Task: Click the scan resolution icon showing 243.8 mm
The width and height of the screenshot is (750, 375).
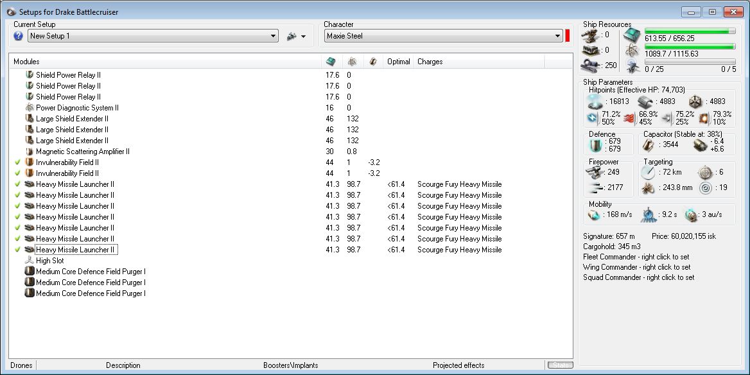Action: (648, 187)
